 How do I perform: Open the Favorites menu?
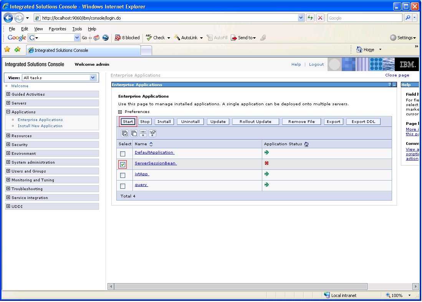point(57,29)
